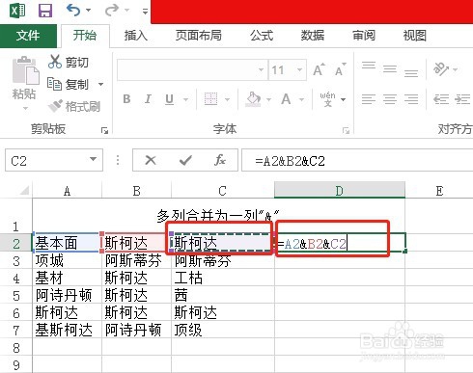473x373 pixels.
Task: Click the Save icon in quick access toolbar
Action: [x=45, y=11]
